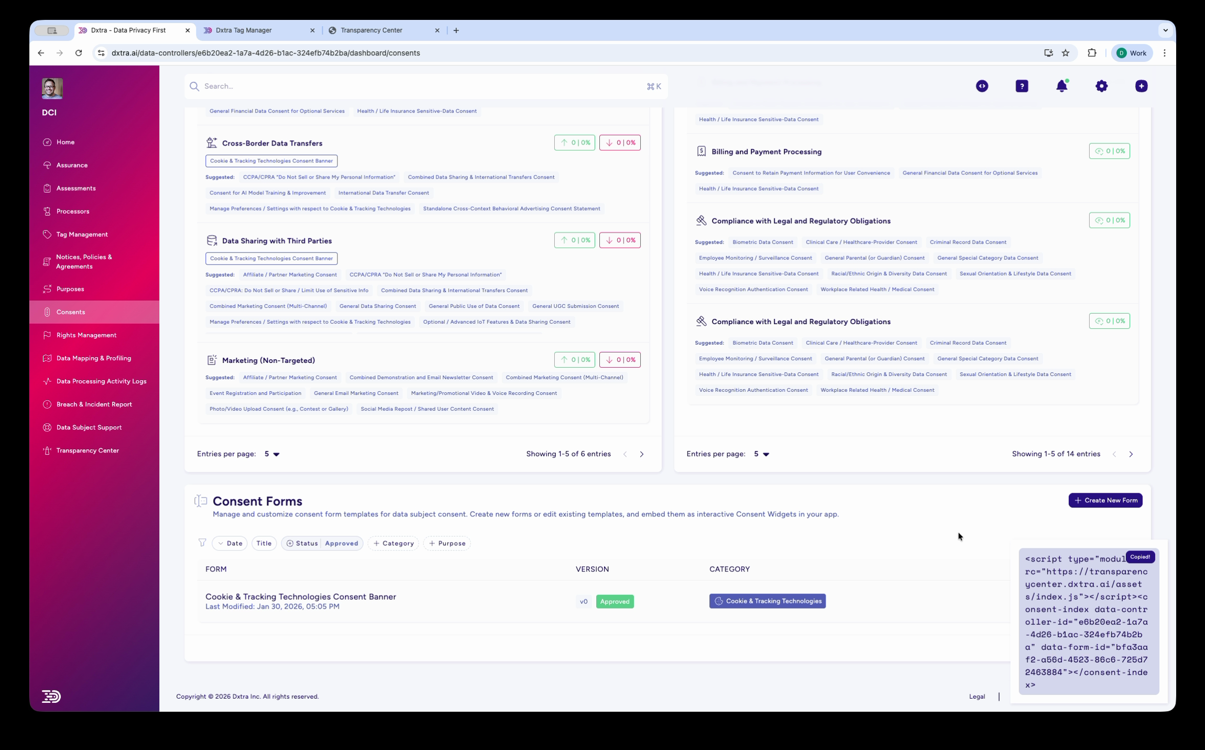This screenshot has width=1205, height=750.
Task: Click the red decline stat on Marketing (Non-Targeted)
Action: (620, 359)
